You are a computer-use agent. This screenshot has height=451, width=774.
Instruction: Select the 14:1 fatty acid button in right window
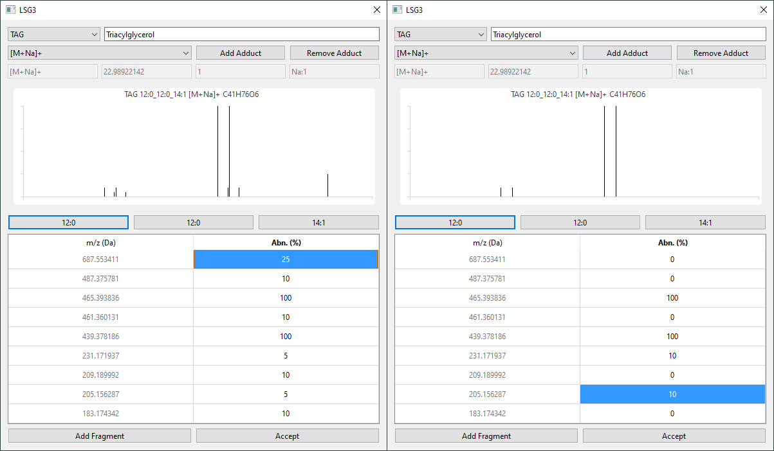[705, 222]
